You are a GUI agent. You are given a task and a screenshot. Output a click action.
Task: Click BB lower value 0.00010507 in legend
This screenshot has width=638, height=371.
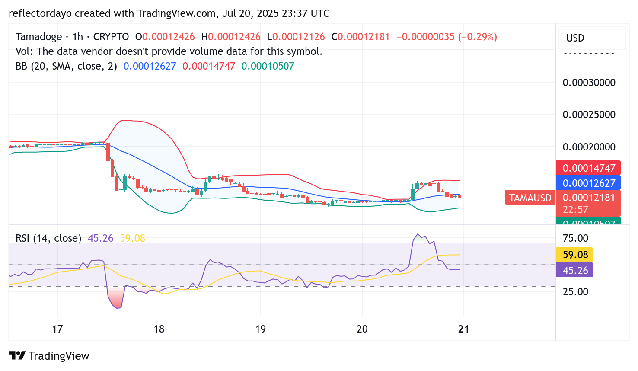268,66
